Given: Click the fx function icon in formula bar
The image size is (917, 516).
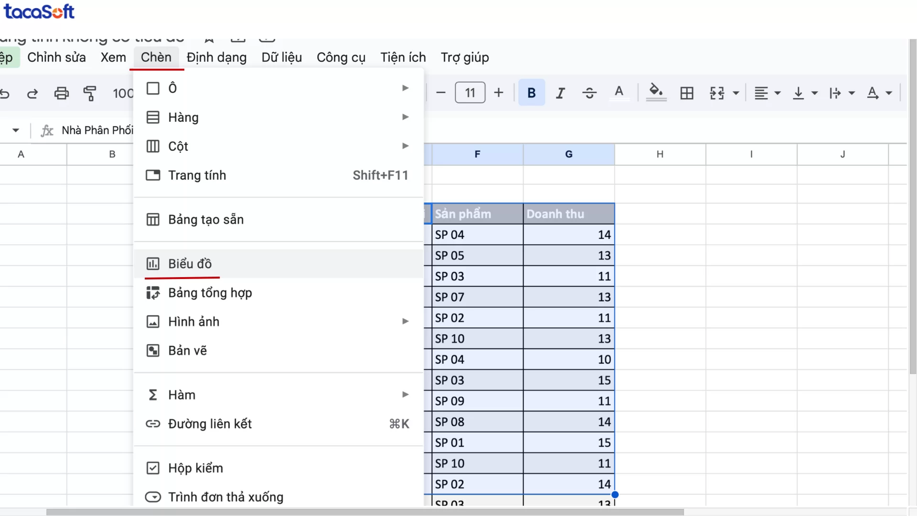Looking at the screenshot, I should 46,130.
